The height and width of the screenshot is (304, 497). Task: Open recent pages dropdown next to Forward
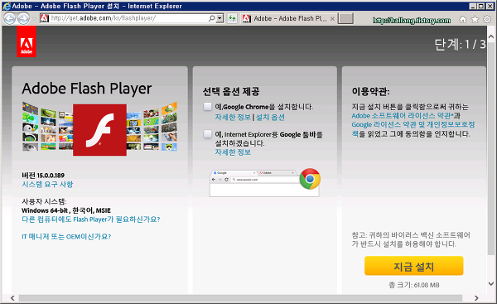click(x=35, y=19)
